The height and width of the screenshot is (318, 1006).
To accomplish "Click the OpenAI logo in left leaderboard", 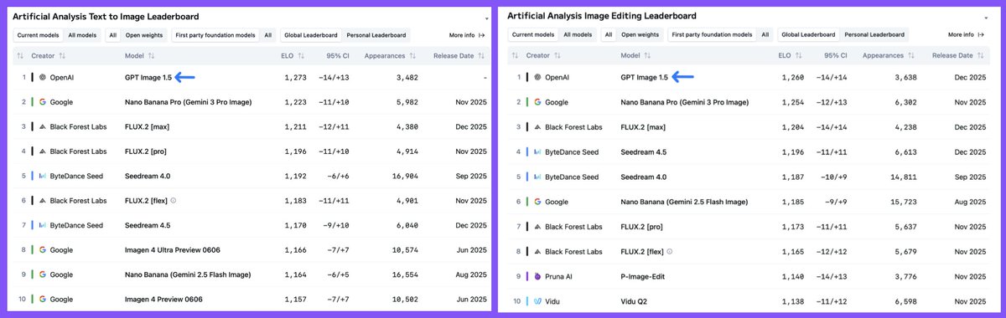I will 41,77.
